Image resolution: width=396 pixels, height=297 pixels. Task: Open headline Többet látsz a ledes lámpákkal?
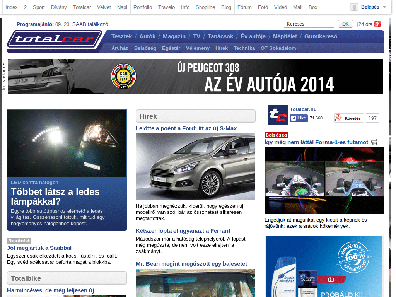point(55,196)
